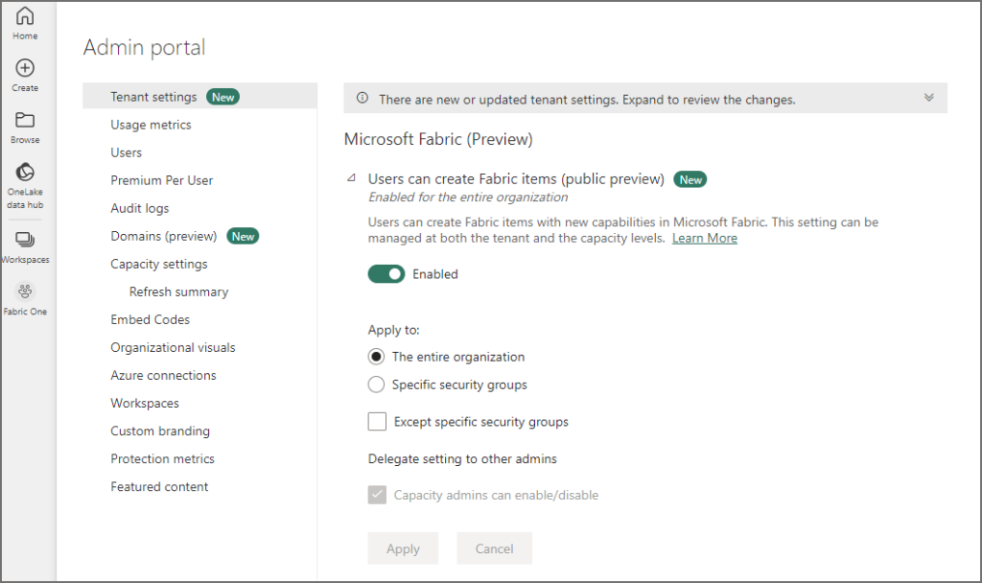The width and height of the screenshot is (982, 583).
Task: Click Microsoft Fabric (Preview) heading
Action: click(437, 139)
